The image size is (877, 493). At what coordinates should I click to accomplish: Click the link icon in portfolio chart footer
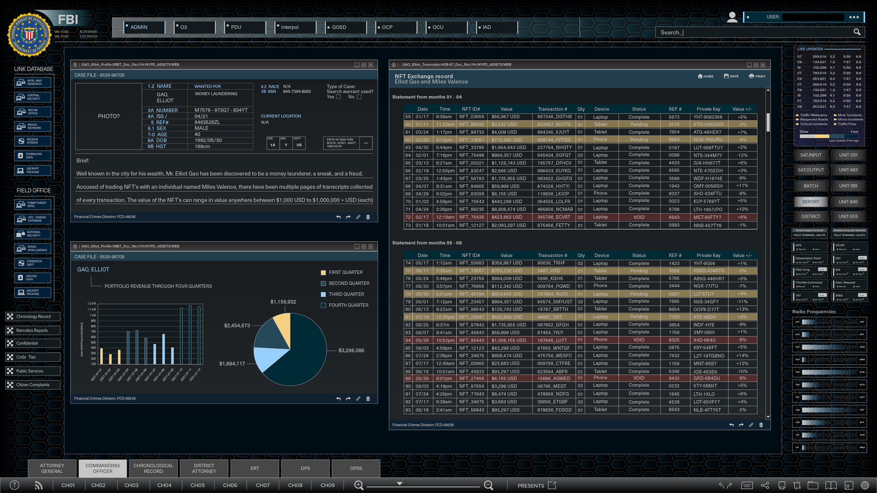(x=358, y=399)
